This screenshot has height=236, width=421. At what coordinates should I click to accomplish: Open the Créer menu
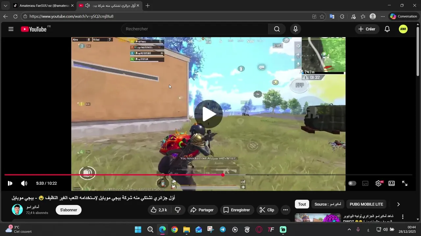coord(367,29)
